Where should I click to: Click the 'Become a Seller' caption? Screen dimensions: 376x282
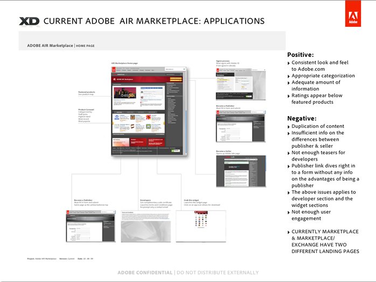tap(224, 151)
